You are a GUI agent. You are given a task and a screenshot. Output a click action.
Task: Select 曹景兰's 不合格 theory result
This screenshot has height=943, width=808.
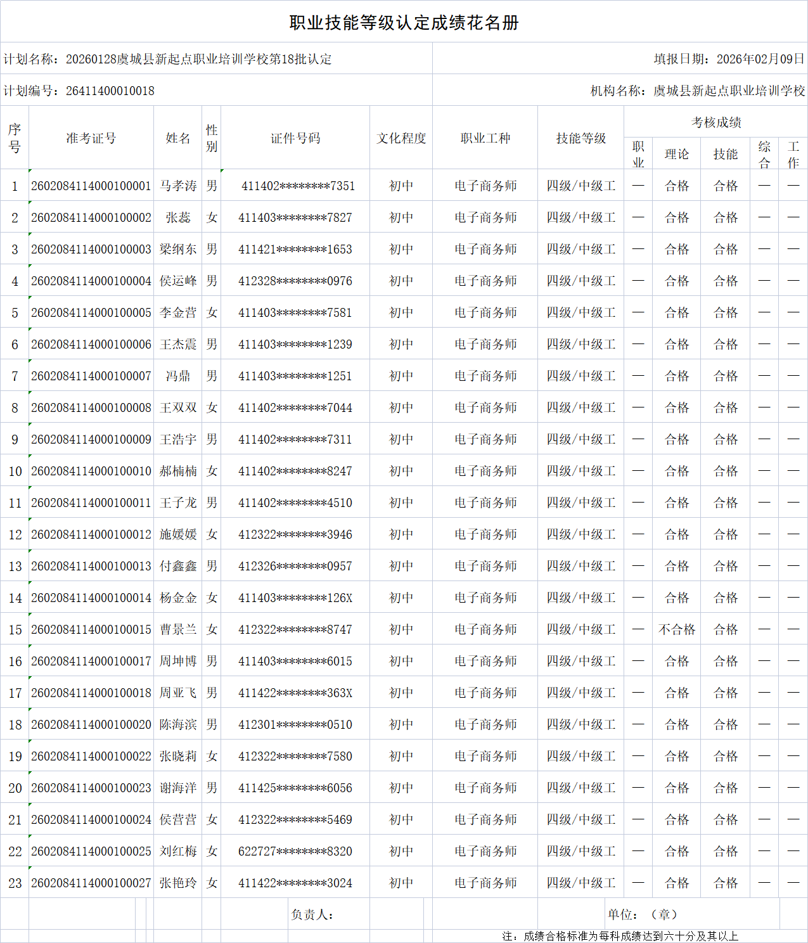(x=676, y=629)
